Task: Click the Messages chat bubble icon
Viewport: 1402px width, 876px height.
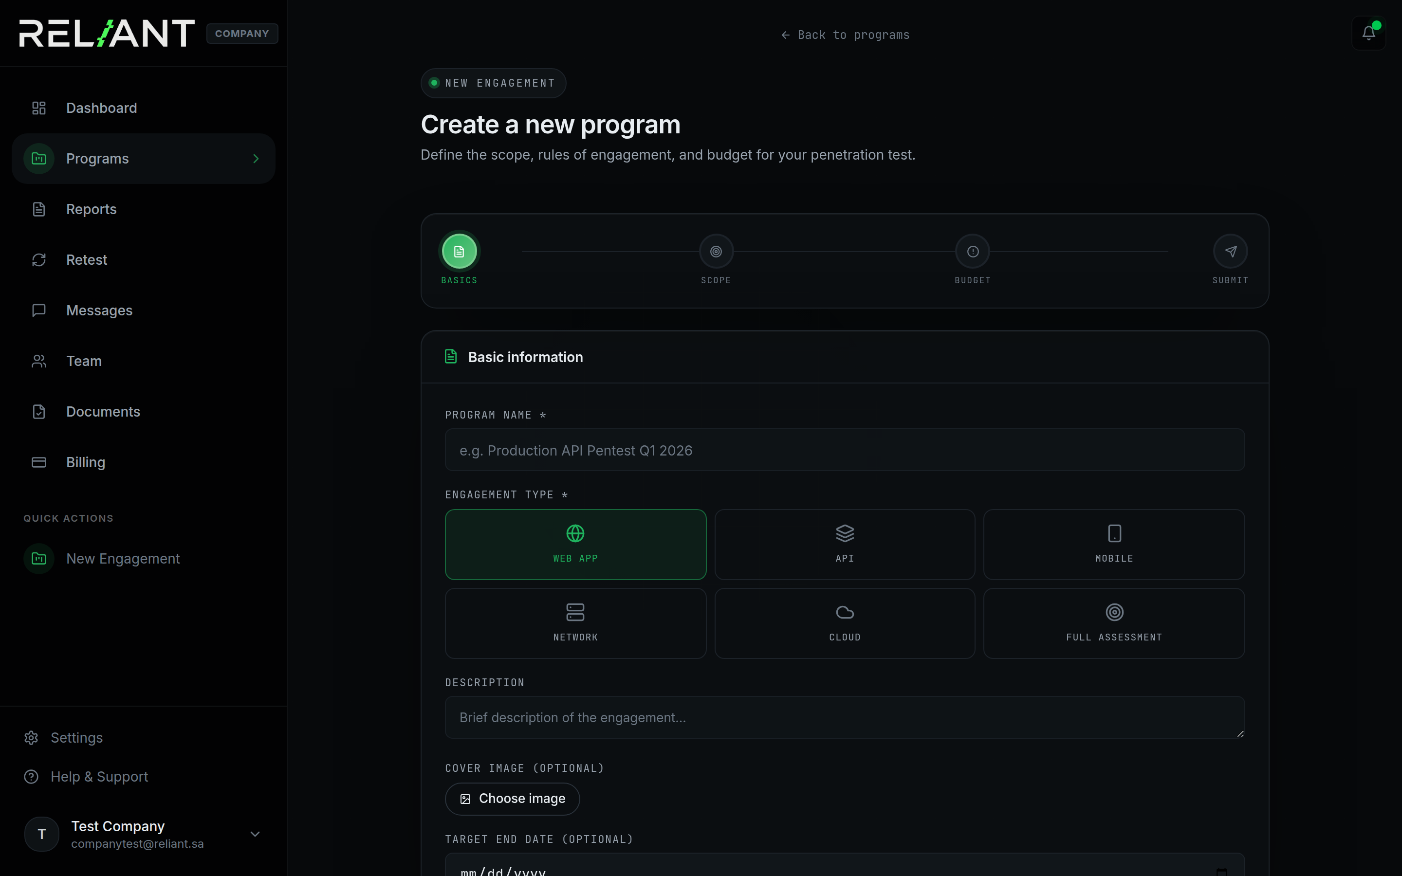Action: 39,310
